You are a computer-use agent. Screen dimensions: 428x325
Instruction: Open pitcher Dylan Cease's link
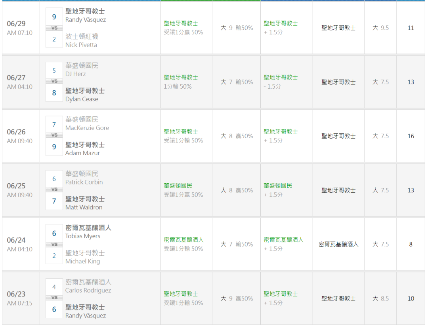click(82, 99)
